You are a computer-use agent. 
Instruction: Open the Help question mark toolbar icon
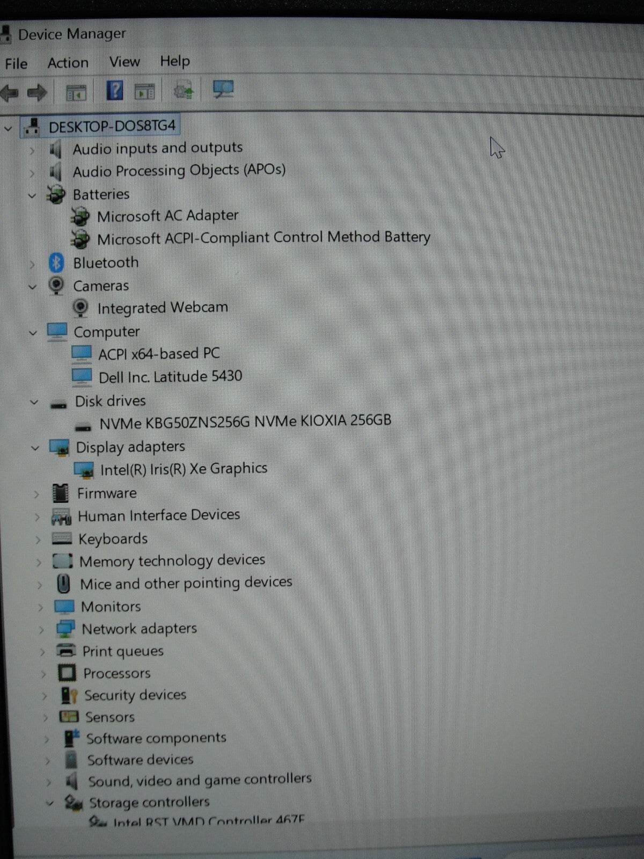(x=114, y=90)
